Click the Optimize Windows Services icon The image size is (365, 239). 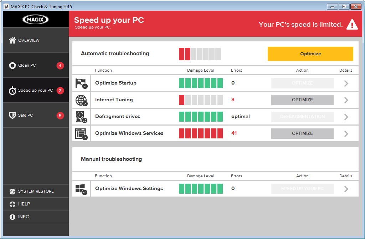pyautogui.click(x=81, y=133)
